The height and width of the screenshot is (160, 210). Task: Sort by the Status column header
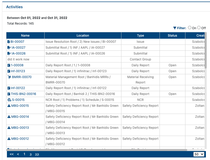tap(172, 36)
